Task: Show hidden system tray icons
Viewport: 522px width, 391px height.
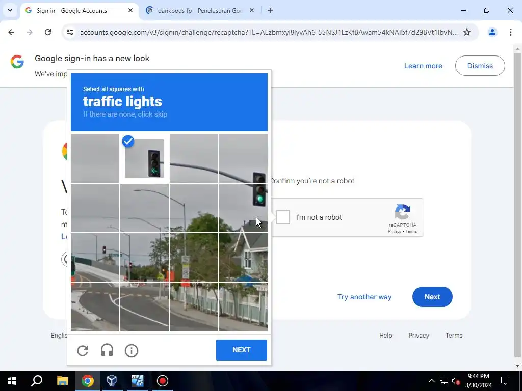Action: 431,381
